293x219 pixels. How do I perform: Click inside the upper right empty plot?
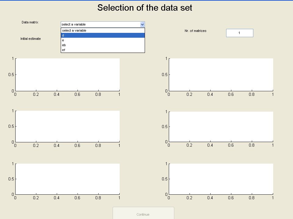(x=221, y=75)
